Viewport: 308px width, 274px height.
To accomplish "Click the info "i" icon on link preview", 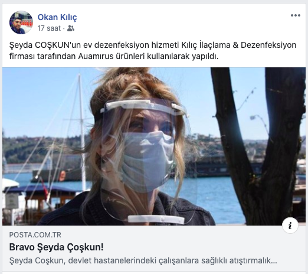I will point(290,226).
